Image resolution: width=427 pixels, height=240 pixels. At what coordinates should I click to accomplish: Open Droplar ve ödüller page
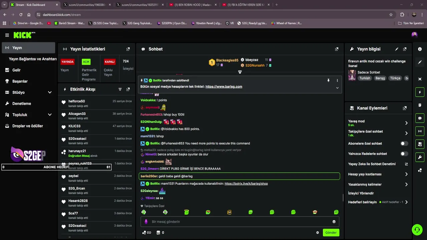28,126
